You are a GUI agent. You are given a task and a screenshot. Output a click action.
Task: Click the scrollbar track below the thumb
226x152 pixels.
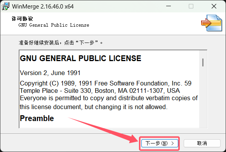pos(203,97)
